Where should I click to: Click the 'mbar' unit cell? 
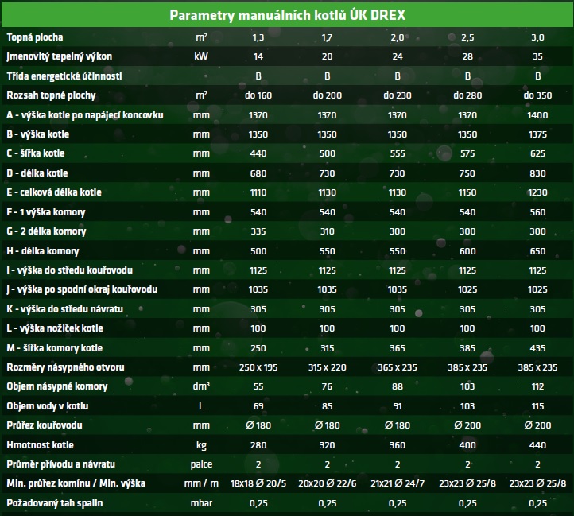(x=201, y=503)
